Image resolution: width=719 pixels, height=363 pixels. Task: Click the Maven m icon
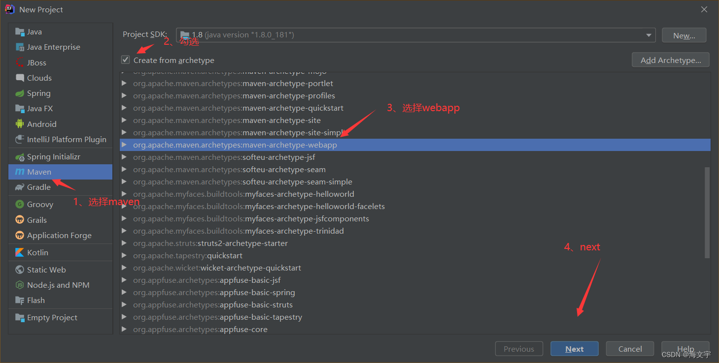pos(20,172)
